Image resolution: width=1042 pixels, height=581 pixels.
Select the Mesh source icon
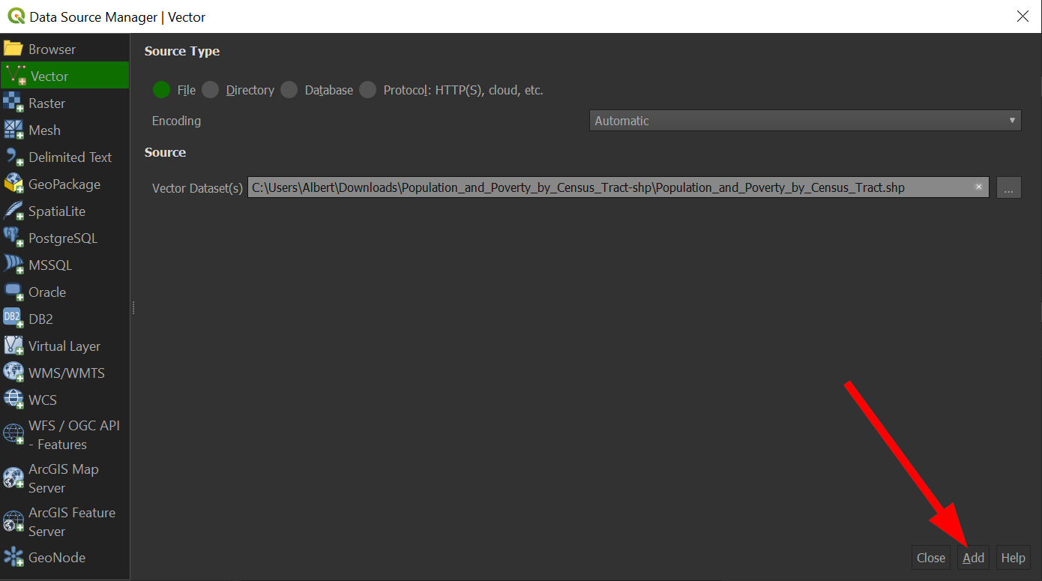point(13,130)
